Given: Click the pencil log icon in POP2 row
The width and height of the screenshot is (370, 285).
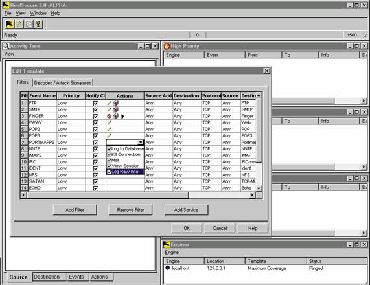Looking at the screenshot, I should pos(109,130).
